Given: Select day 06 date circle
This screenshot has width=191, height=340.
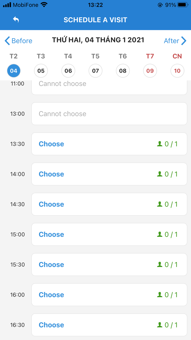Looking at the screenshot, I should (x=68, y=71).
